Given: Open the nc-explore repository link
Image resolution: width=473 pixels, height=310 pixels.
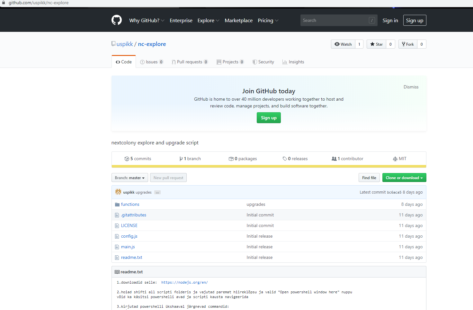Looking at the screenshot, I should click(x=152, y=44).
